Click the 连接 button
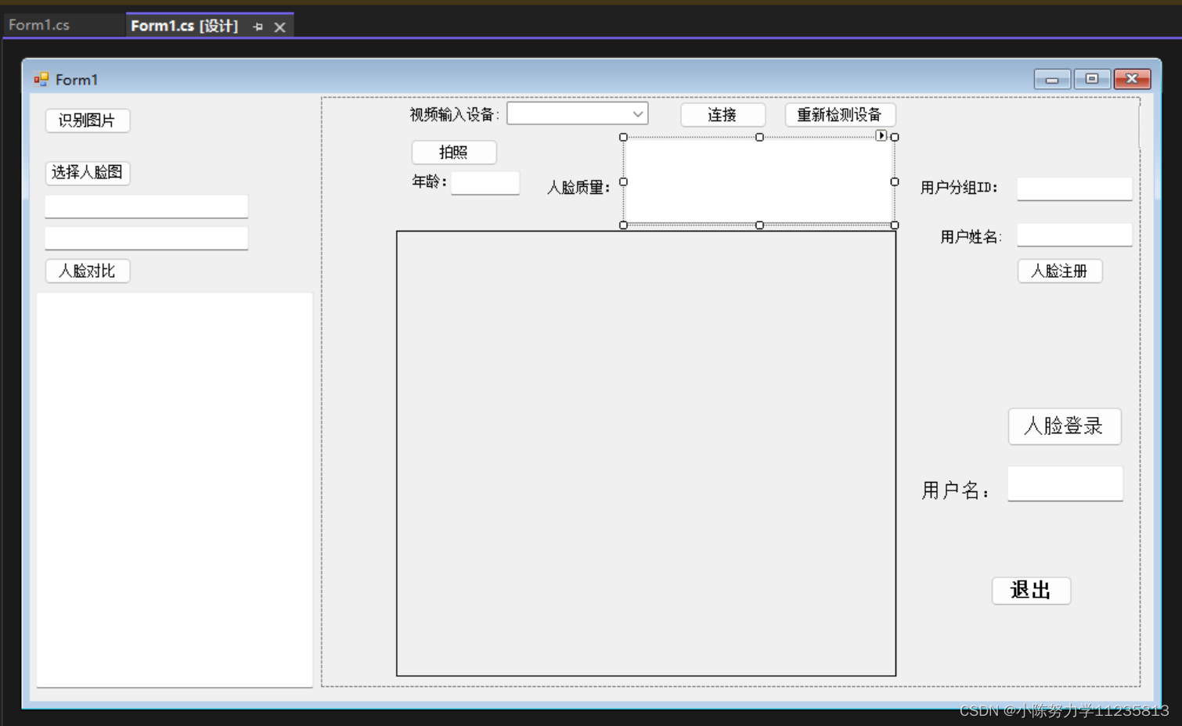Image resolution: width=1182 pixels, height=726 pixels. click(723, 115)
